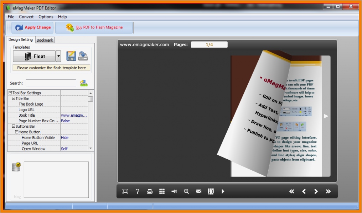
Task: Start auto-flip with the play icon
Action: tap(223, 191)
